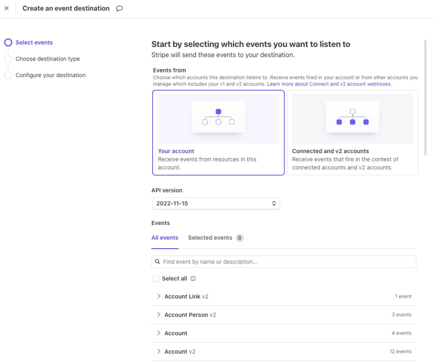Switch to the All events tab
Viewport: 434px width, 363px height.
(165, 238)
